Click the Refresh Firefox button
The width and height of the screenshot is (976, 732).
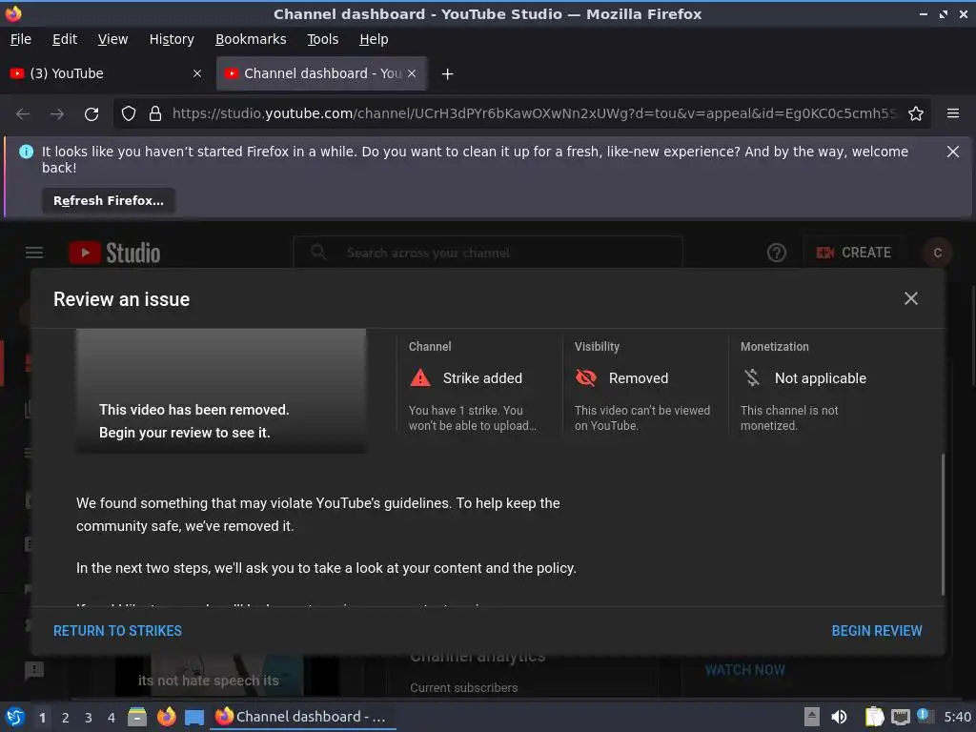[x=109, y=201]
